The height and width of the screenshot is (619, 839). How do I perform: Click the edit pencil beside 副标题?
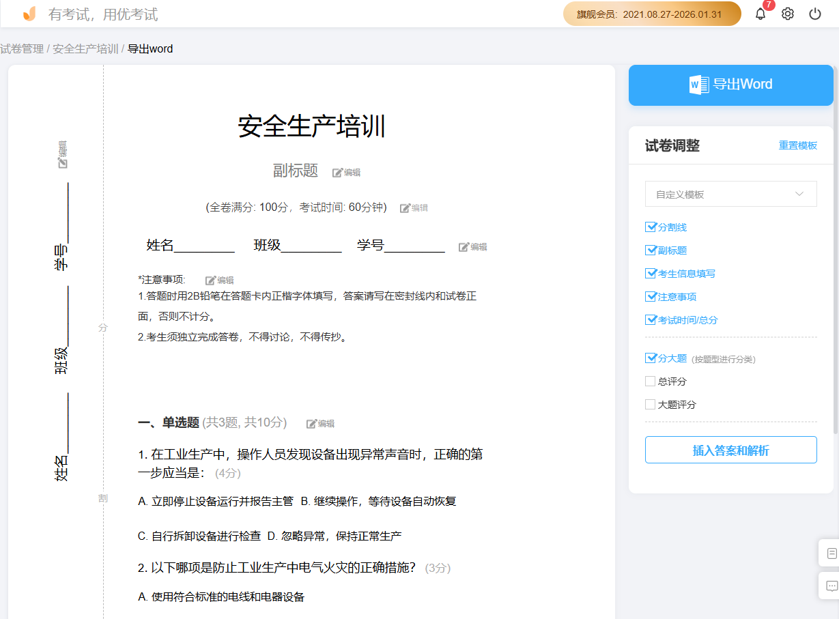pyautogui.click(x=346, y=171)
